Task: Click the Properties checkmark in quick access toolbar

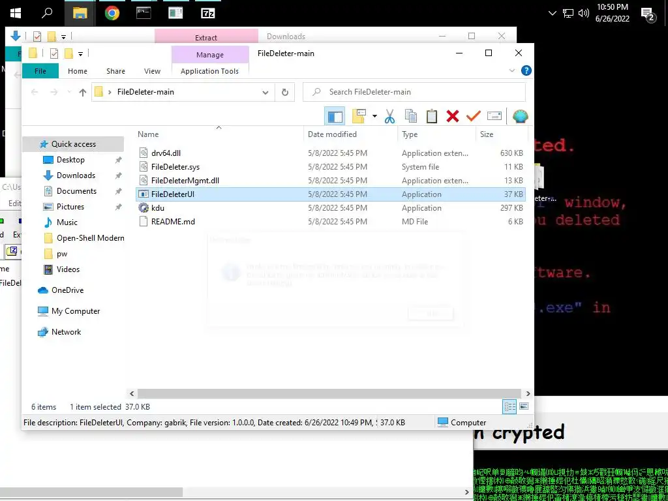Action: coord(54,53)
